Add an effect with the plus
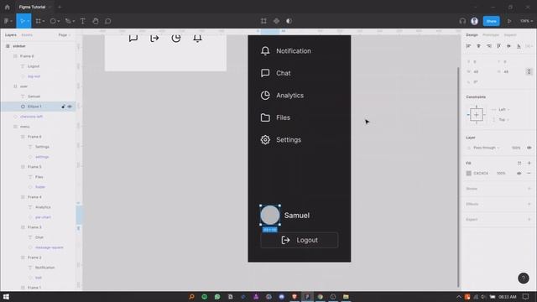This screenshot has height=302, width=537. point(529,204)
